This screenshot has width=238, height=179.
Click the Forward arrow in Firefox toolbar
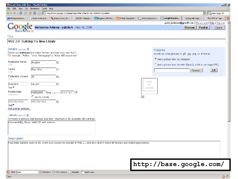click(x=15, y=13)
